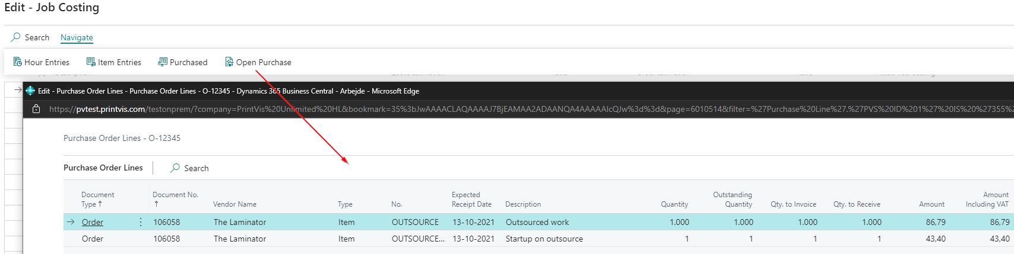This screenshot has width=1014, height=254.
Task: Select the Startup on outsource description cell
Action: [544, 239]
